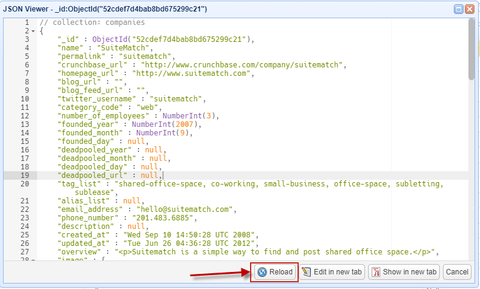Image resolution: width=480 pixels, height=289 pixels.
Task: Click the "permalink" key on line 5
Action: click(81, 56)
